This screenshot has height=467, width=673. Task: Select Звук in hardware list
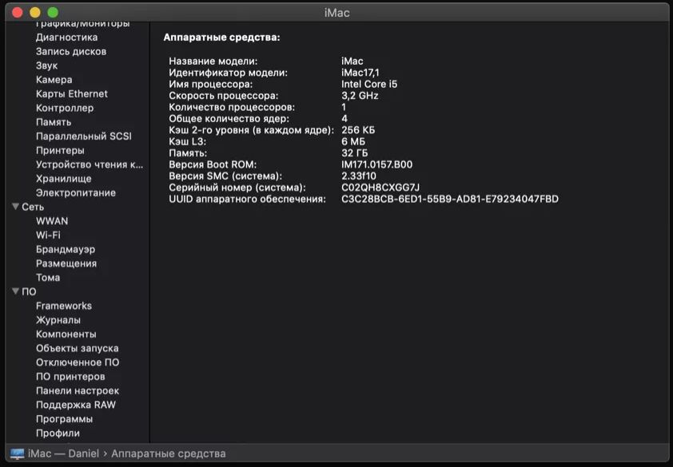(x=46, y=65)
